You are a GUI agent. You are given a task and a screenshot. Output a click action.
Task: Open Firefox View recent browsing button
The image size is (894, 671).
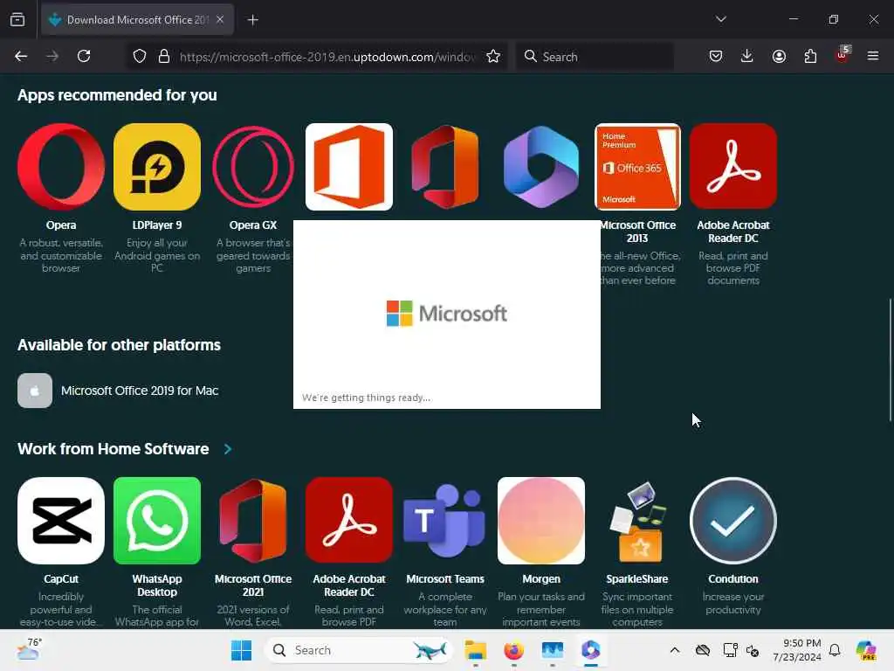coord(17,20)
